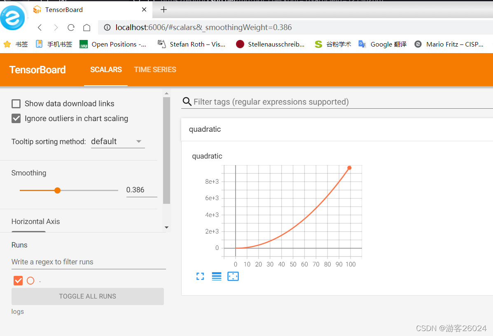Switch to the TIME SERIES tab

coord(155,70)
